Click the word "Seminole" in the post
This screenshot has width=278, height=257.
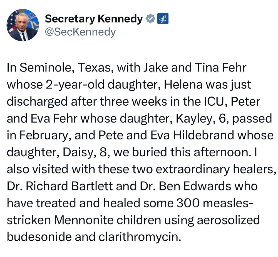45,68
